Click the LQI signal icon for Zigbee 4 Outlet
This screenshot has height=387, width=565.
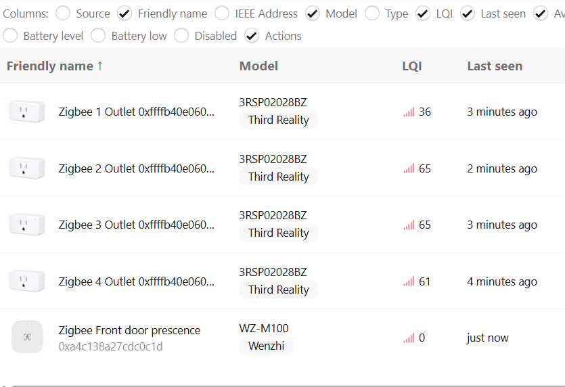409,282
